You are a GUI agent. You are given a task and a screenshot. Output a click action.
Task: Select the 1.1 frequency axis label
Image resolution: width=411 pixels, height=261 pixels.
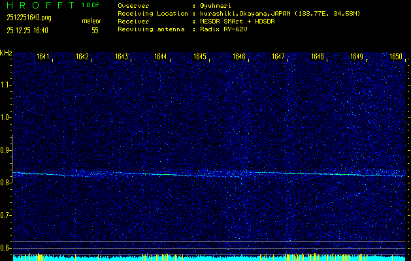(x=6, y=85)
